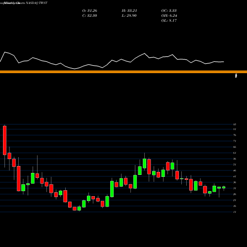Click the 71 price axis label
The width and height of the screenshot is (247, 247).
click(235, 141)
